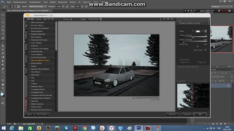
Task: Open the Редактирование menu
Action: [x=20, y=2]
